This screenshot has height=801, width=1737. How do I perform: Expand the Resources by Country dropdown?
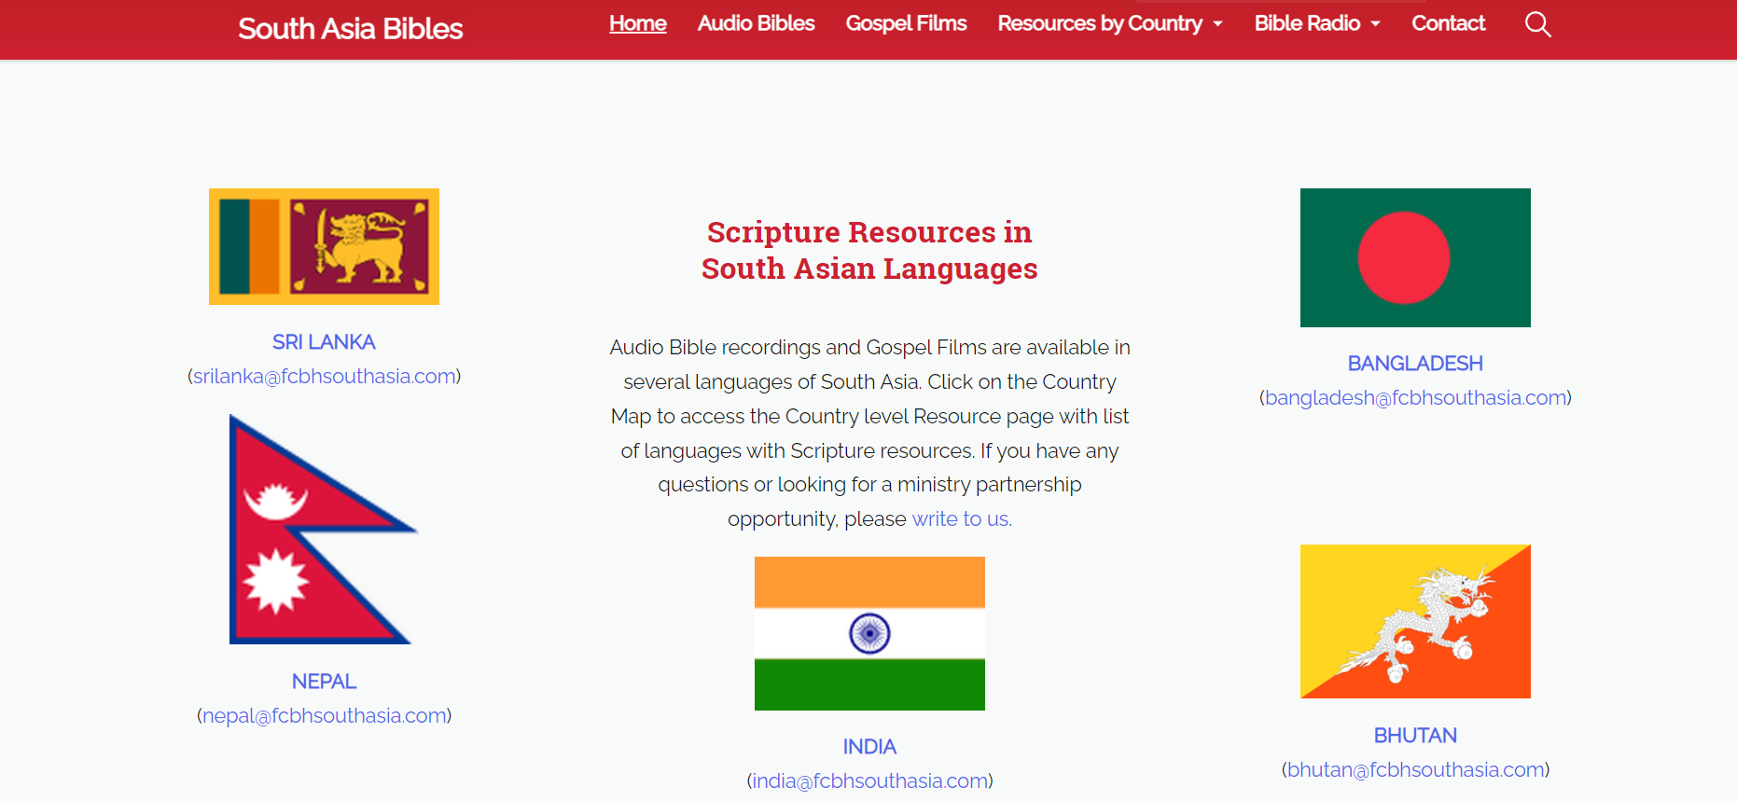[1109, 23]
